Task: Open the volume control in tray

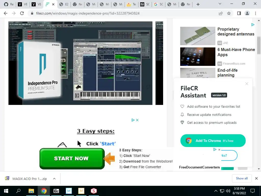Action: coord(228,191)
